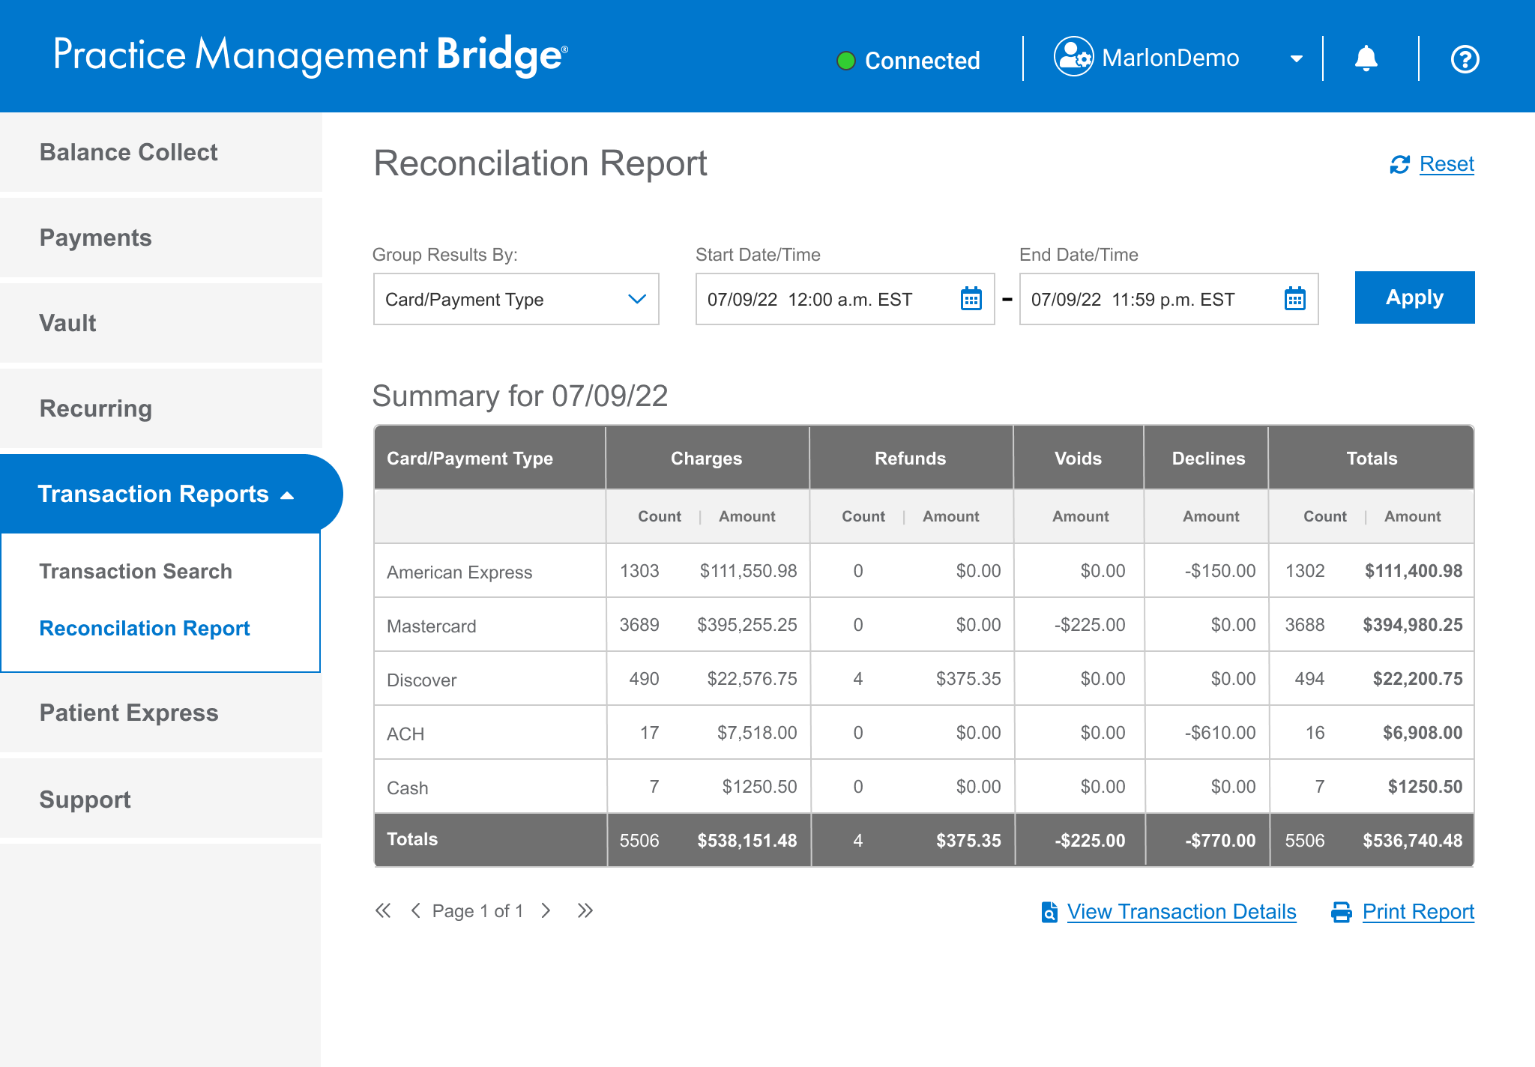Click the notification bell icon
The height and width of the screenshot is (1067, 1535).
pos(1366,58)
